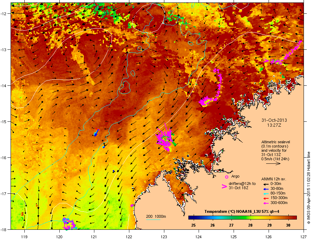The width and height of the screenshot is (311, 240).
Task: Click the colorbar tick label '25'
Action: pyautogui.click(x=193, y=225)
